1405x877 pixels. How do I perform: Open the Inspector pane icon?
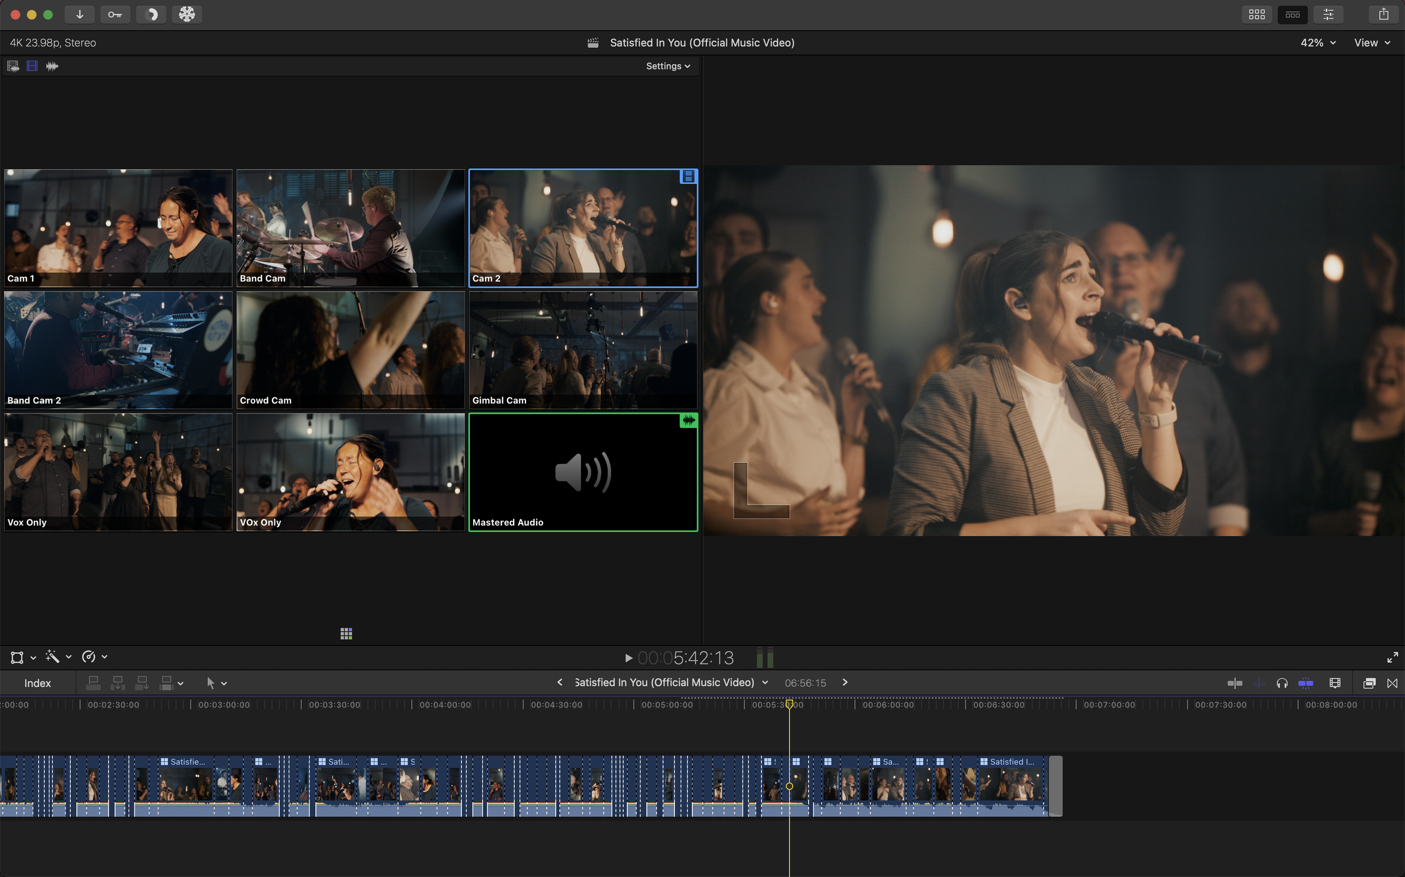(x=1329, y=14)
